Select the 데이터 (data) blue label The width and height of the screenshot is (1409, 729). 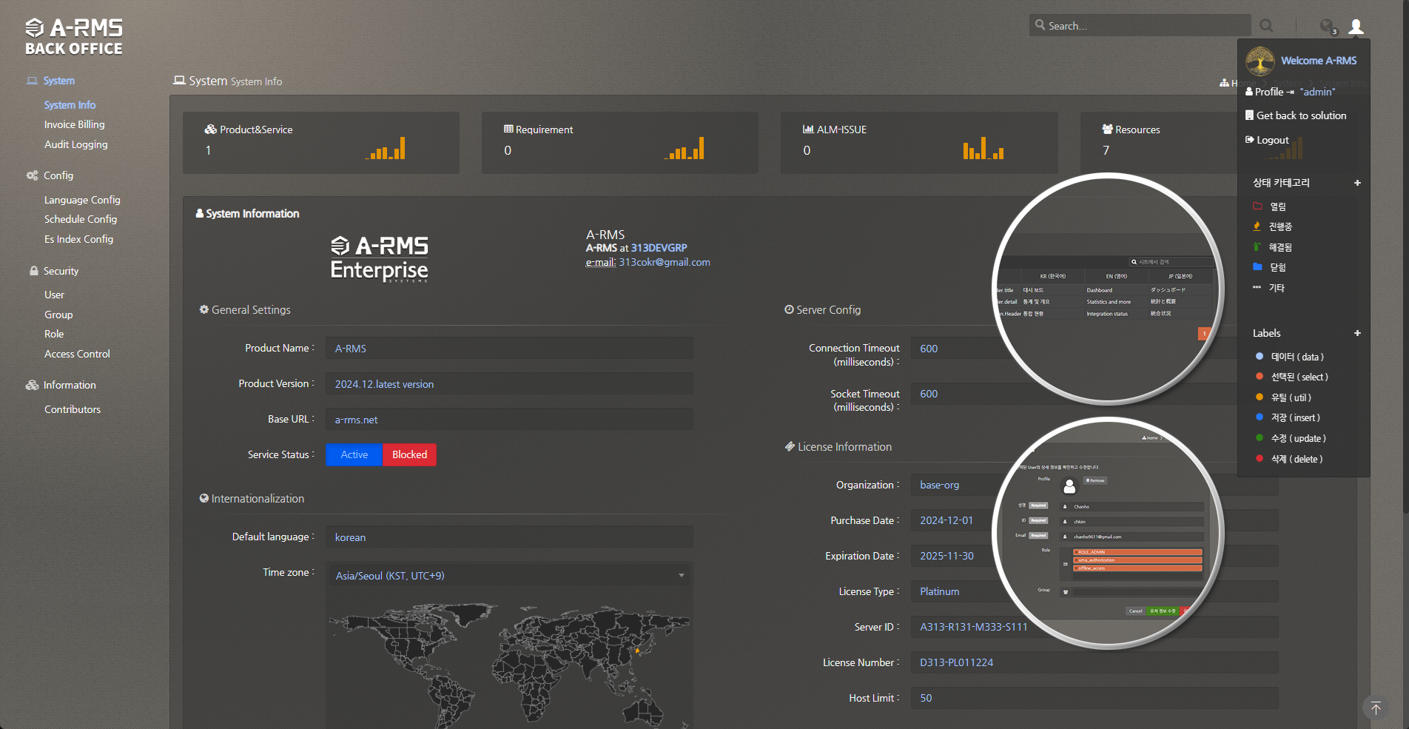tap(1297, 357)
